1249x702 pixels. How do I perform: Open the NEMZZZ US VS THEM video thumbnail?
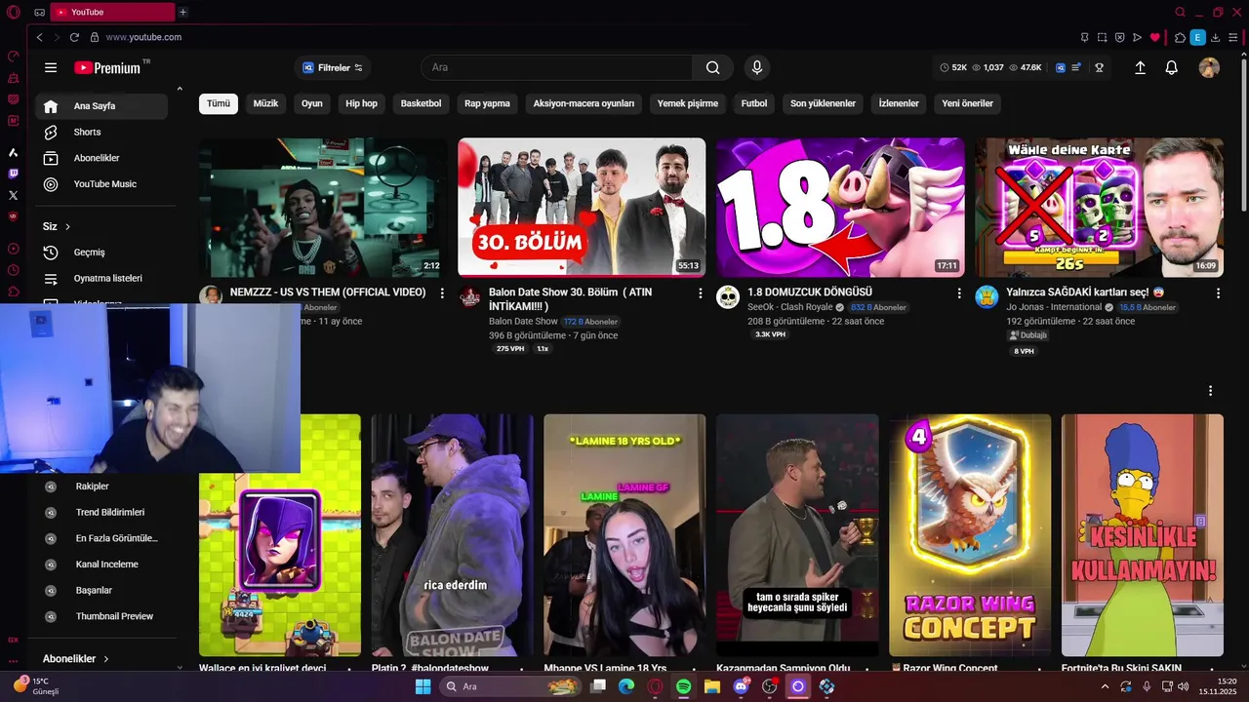coord(323,207)
